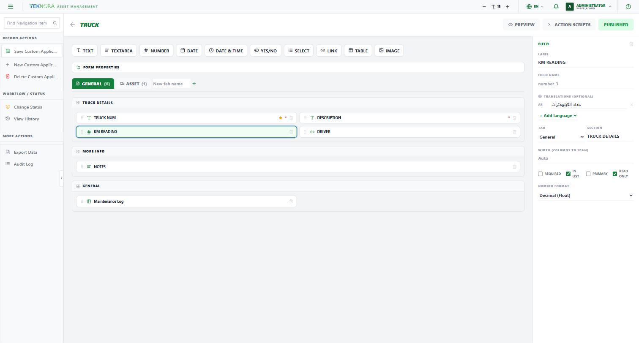Delete the TRUCK NUM field using its trash icon
This screenshot has height=343, width=639.
click(x=291, y=118)
